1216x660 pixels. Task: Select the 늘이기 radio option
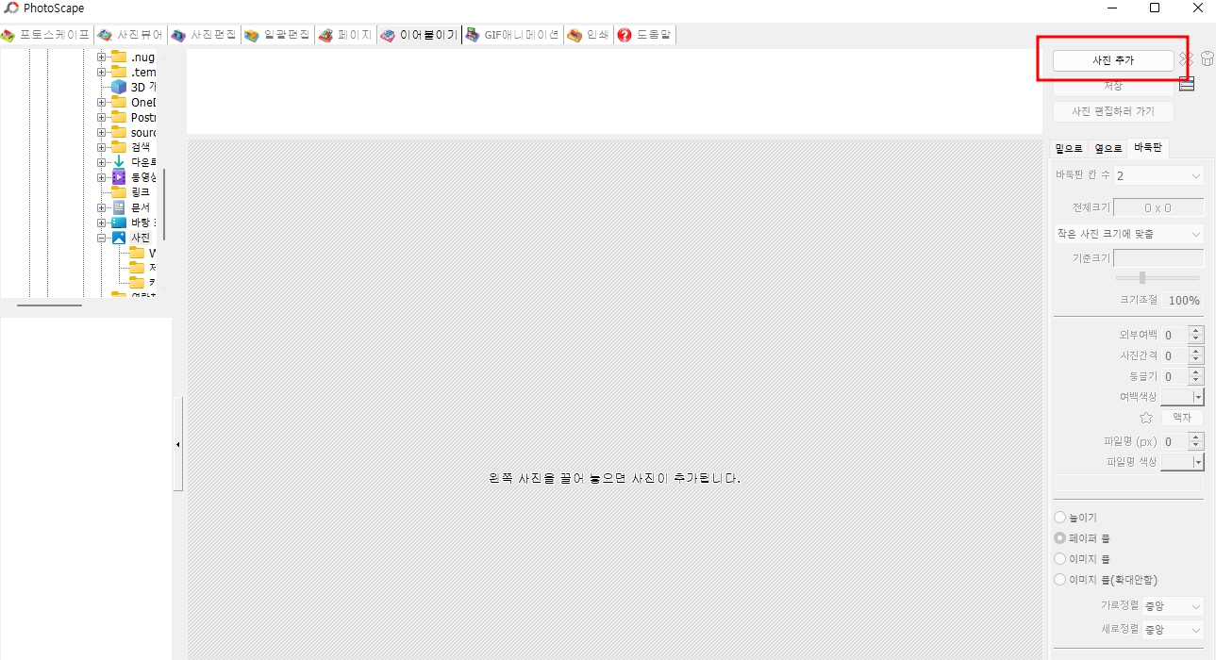1059,517
